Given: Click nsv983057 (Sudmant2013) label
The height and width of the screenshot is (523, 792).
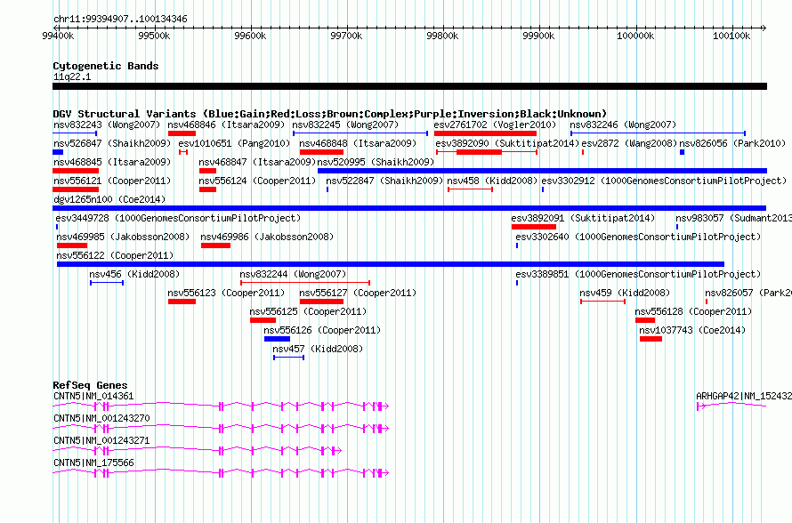Looking at the screenshot, I should click(x=734, y=218).
